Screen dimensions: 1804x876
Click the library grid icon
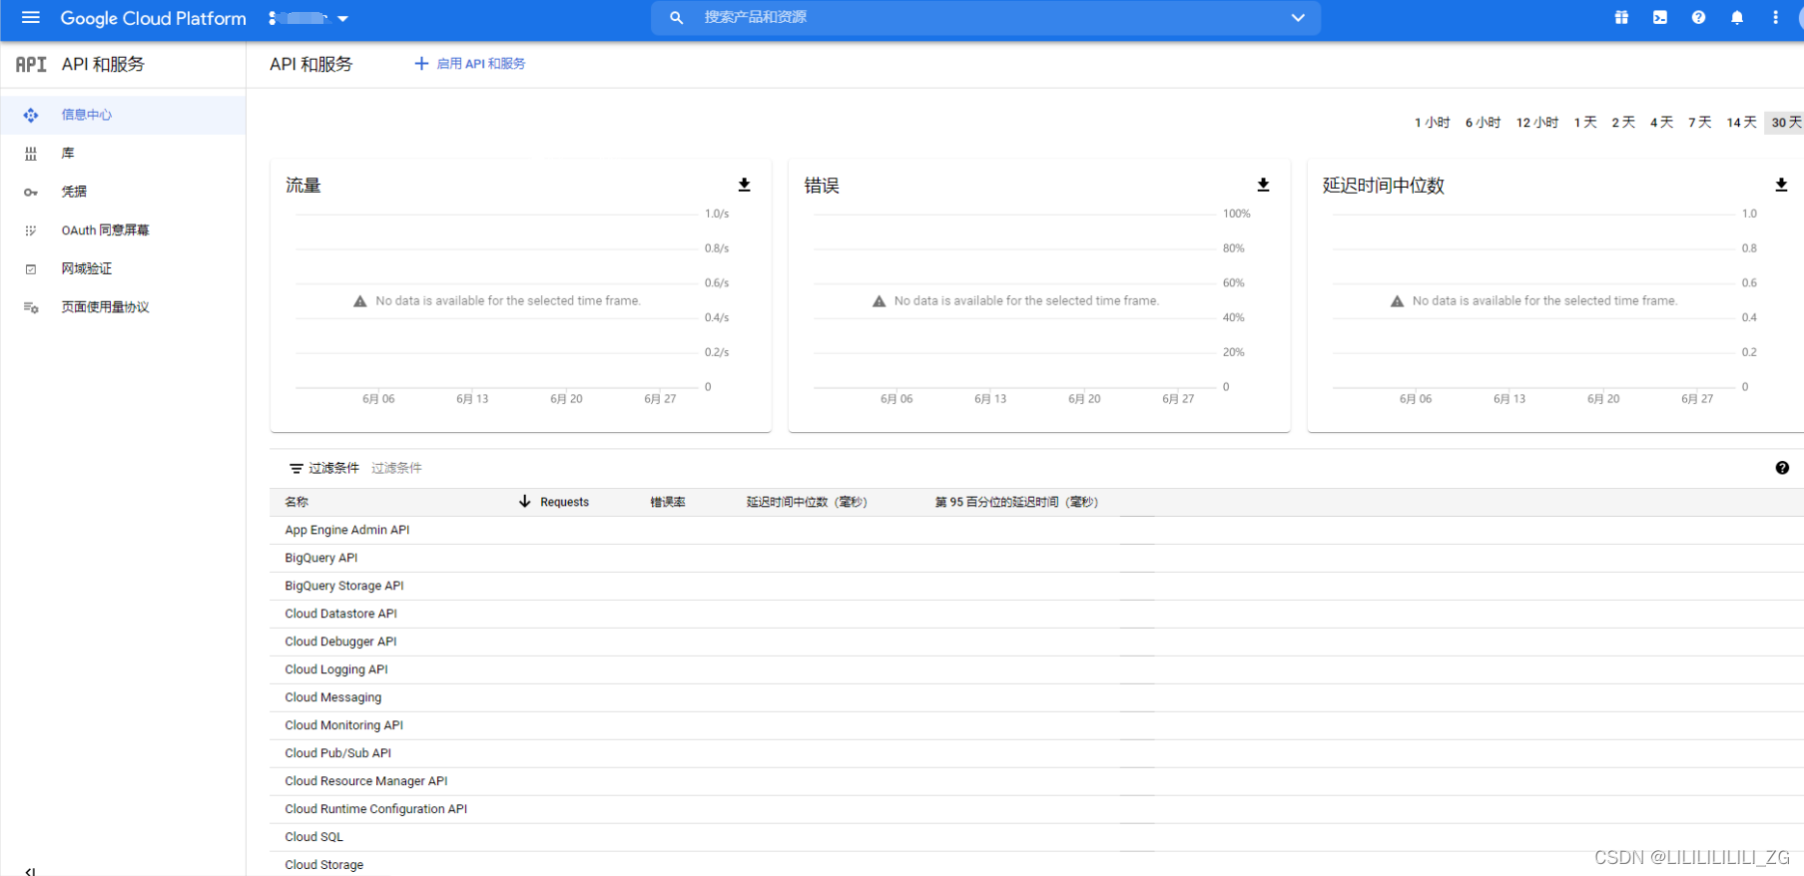coord(31,154)
